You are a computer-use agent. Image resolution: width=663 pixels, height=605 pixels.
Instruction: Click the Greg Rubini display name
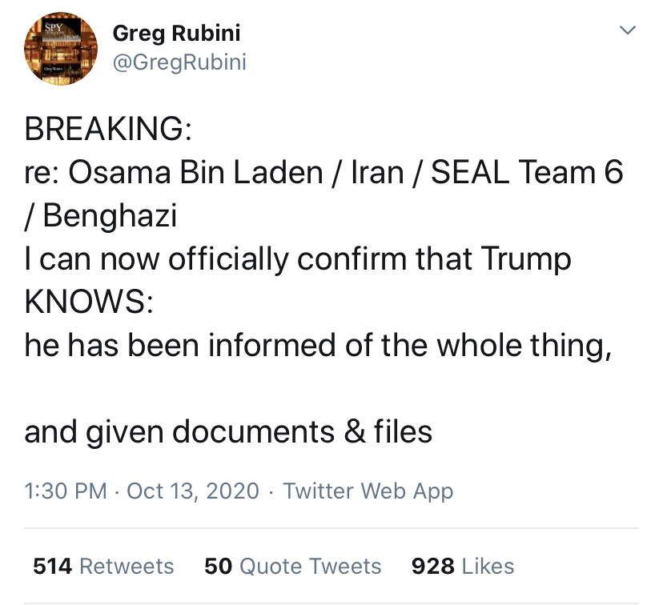176,34
